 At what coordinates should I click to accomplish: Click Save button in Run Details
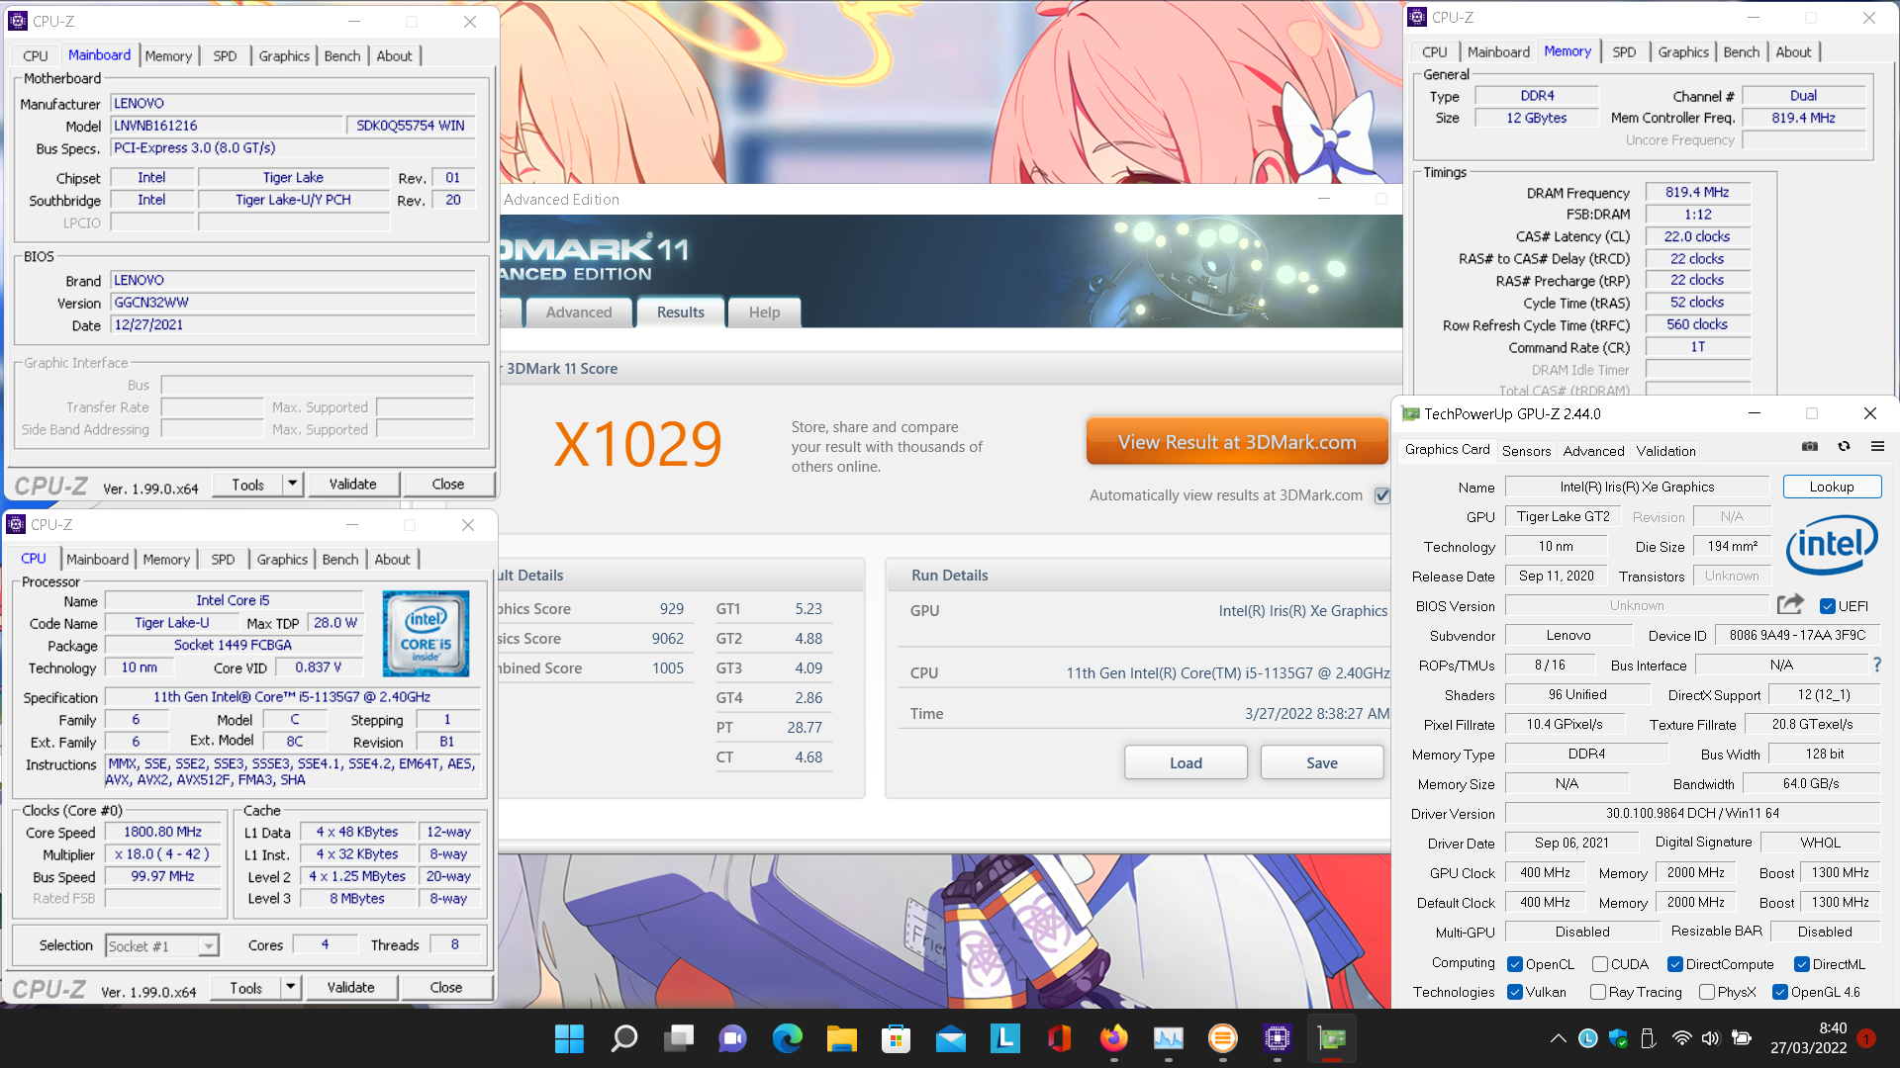[1322, 762]
